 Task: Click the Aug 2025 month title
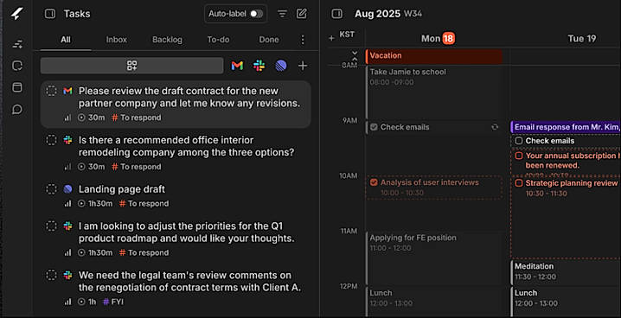coord(377,14)
